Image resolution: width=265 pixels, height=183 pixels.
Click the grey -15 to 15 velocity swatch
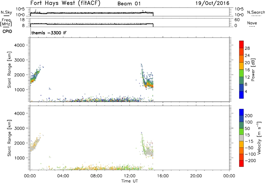[x=241, y=138]
